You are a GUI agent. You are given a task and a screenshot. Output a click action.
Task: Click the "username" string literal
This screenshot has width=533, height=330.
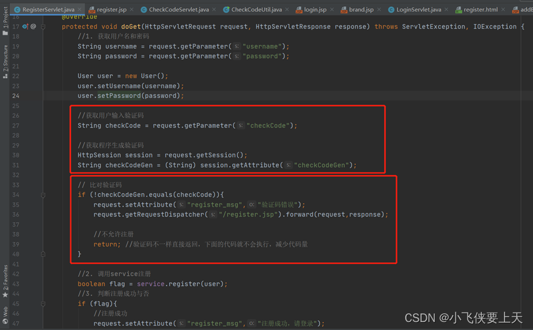point(262,46)
